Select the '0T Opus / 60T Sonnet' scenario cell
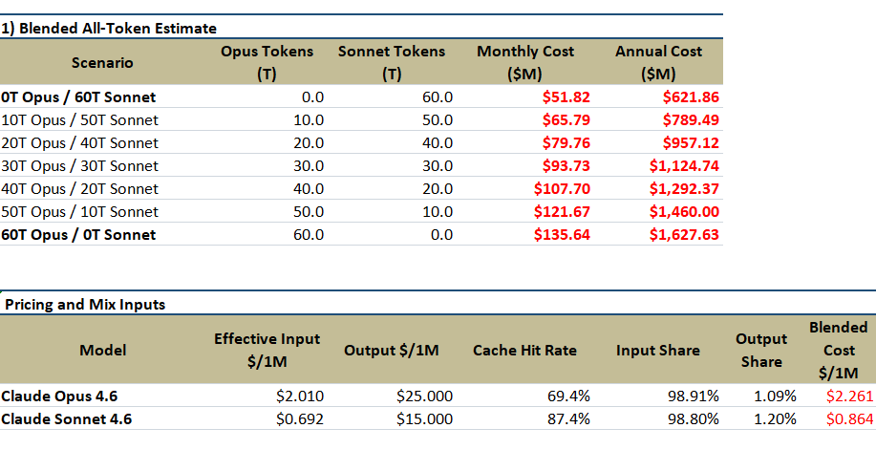 (x=78, y=96)
